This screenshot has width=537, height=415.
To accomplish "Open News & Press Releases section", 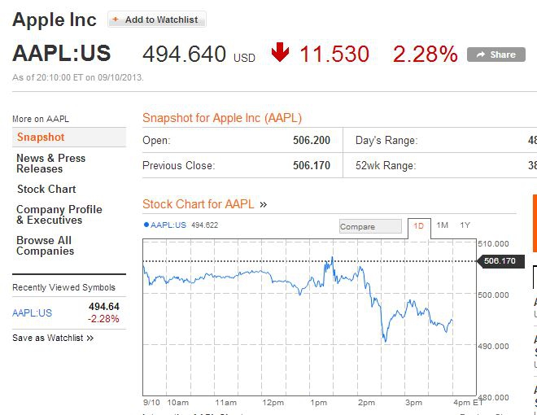I will (50, 164).
